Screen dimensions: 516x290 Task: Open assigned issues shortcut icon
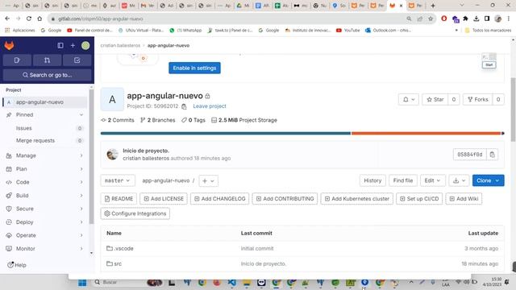click(17, 60)
